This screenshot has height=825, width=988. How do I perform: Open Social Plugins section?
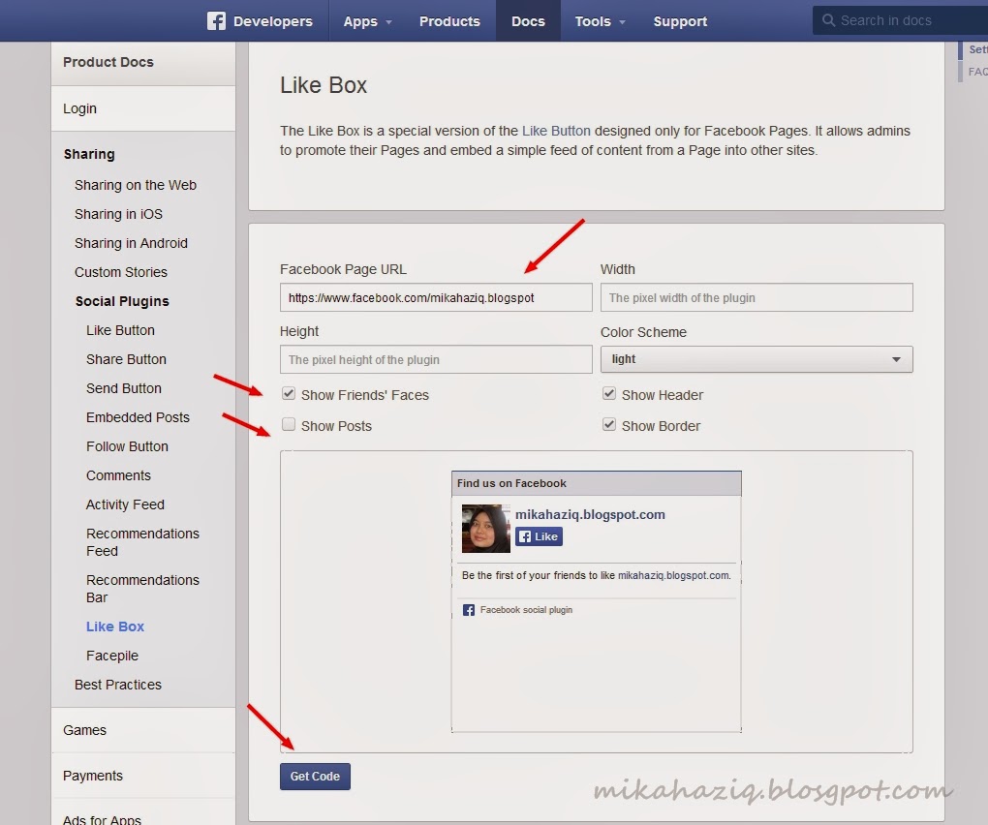(x=122, y=301)
